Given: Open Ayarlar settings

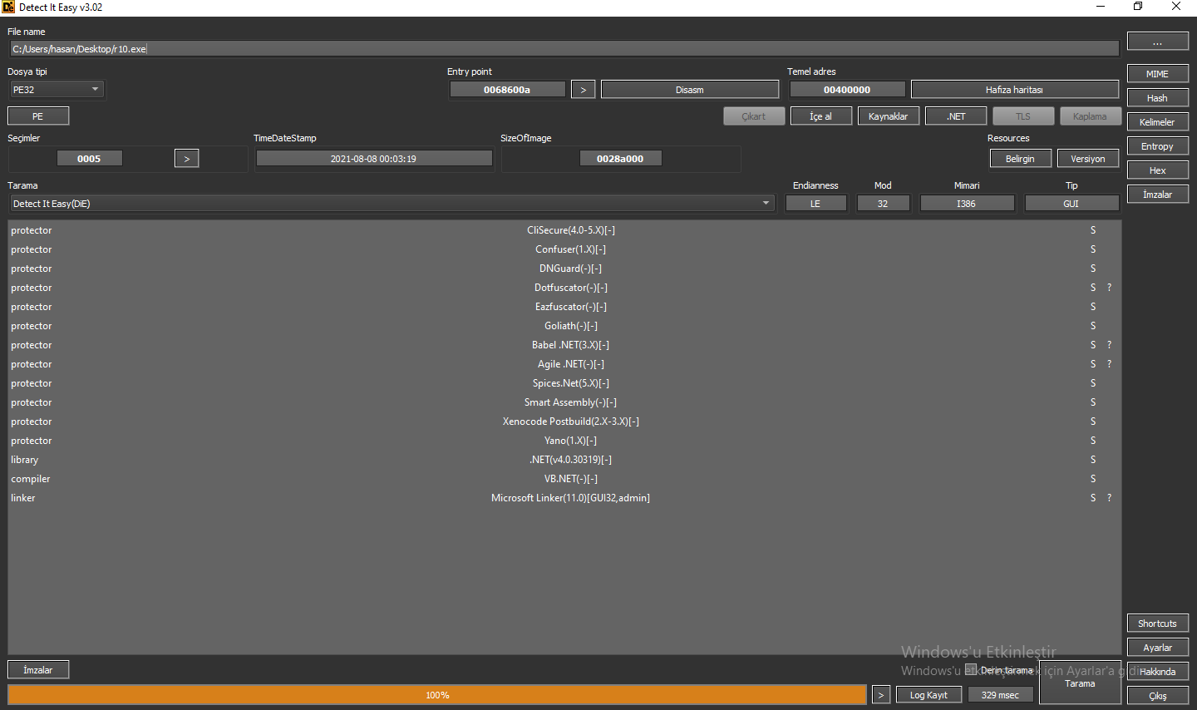Looking at the screenshot, I should pos(1158,648).
